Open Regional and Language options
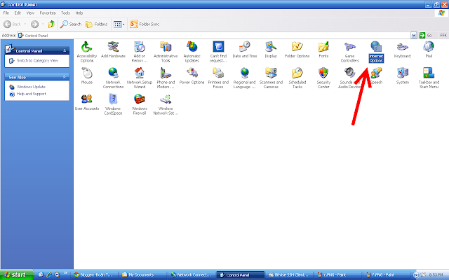The width and height of the screenshot is (449, 280). pos(245,78)
